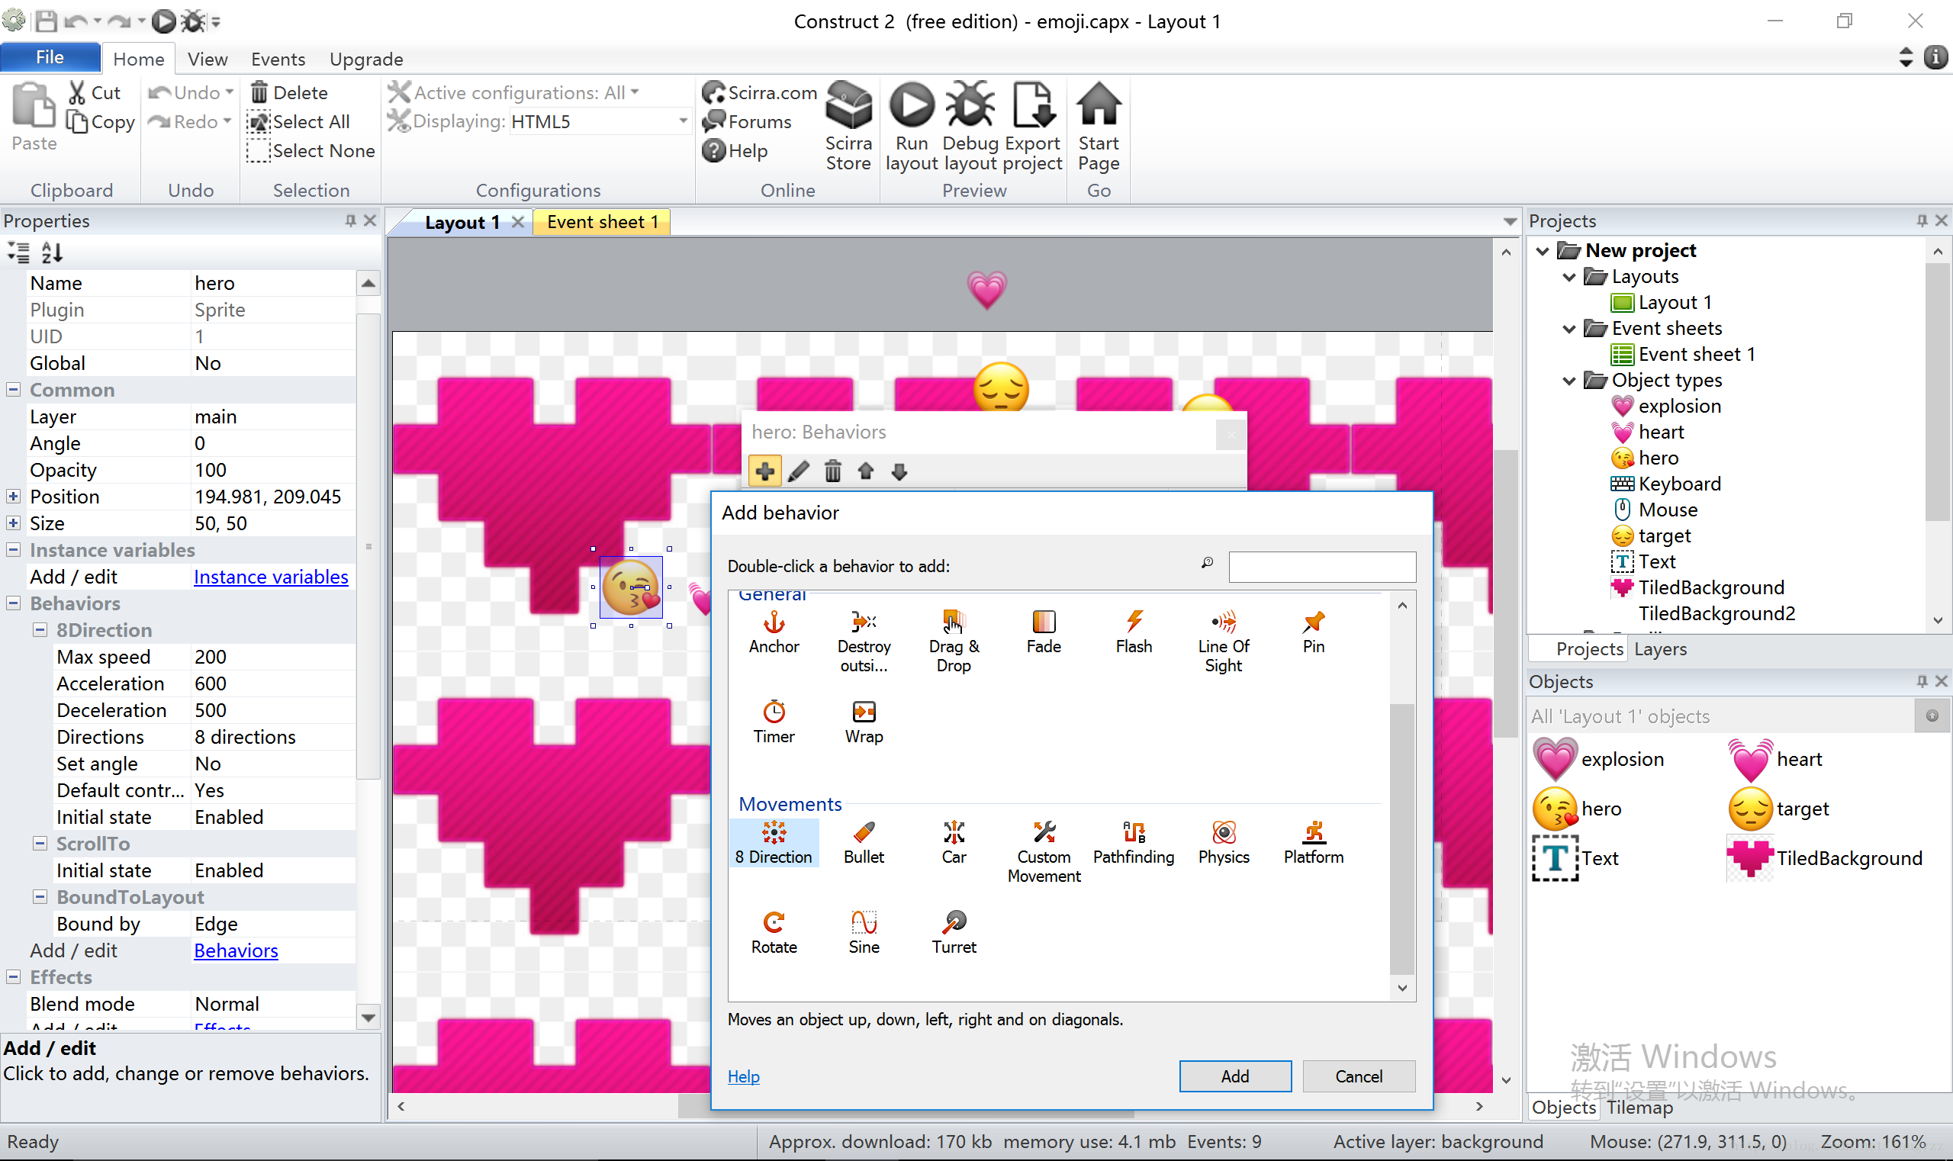Viewport: 1953px width, 1161px height.
Task: Select the Bullet movement behavior
Action: [x=864, y=843]
